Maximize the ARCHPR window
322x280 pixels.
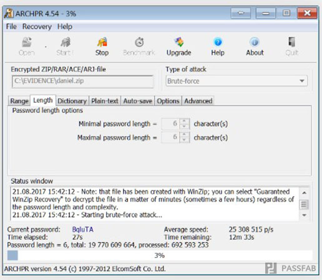coord(286,13)
